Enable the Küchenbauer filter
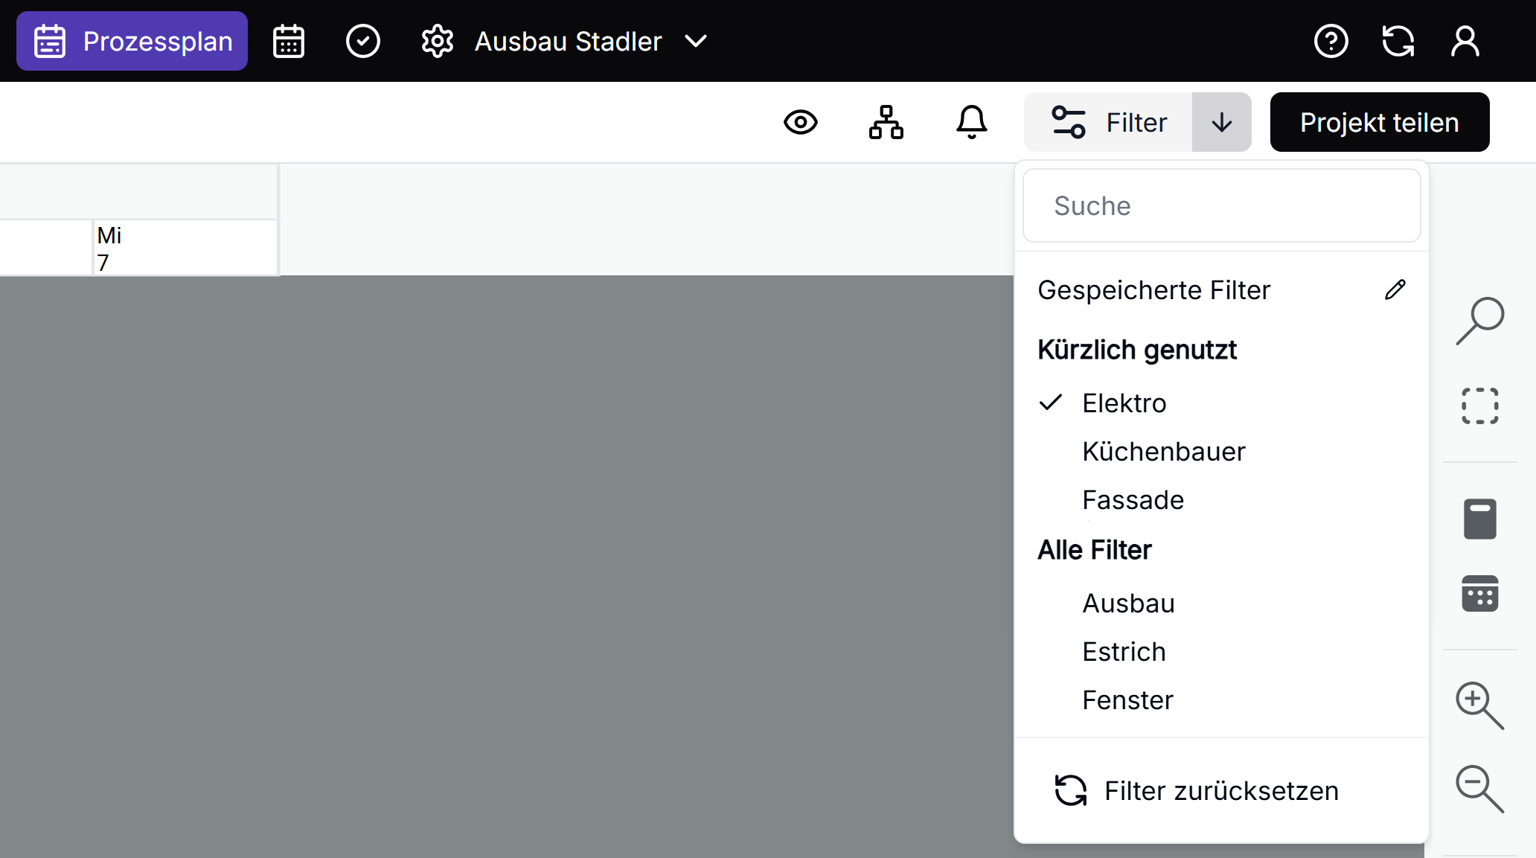The height and width of the screenshot is (858, 1536). click(1163, 452)
